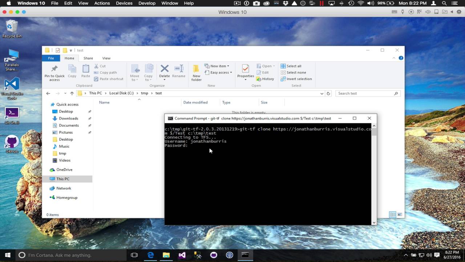Viewport: 465px width, 262px height.
Task: Open the Easy access dropdown
Action: point(218,72)
